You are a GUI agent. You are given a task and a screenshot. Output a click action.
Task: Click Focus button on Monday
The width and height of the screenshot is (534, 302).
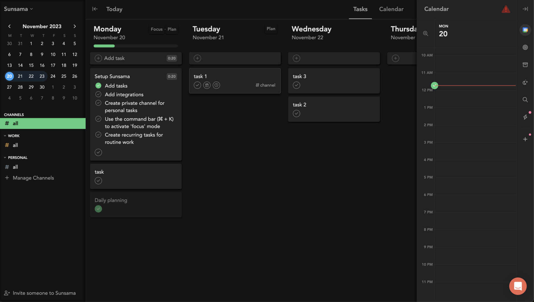coord(157,29)
